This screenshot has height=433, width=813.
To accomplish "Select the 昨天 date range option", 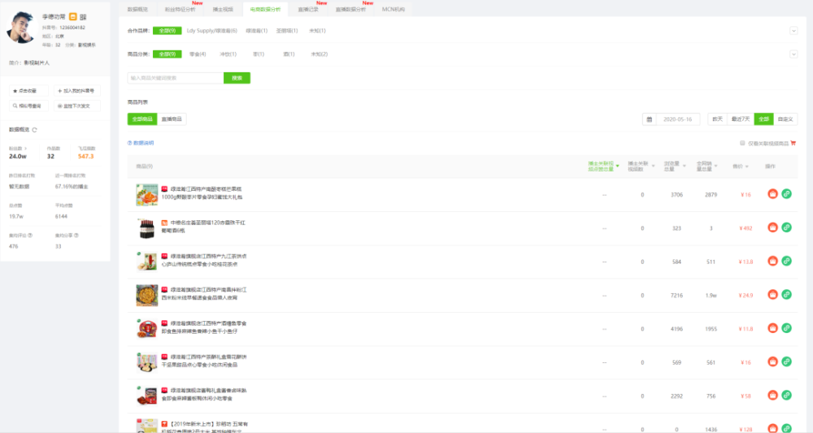I will coord(718,119).
